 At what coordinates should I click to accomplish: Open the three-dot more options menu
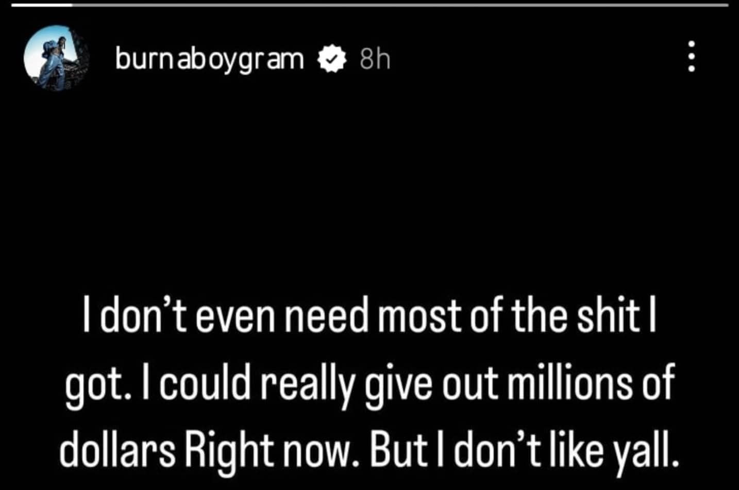692,57
